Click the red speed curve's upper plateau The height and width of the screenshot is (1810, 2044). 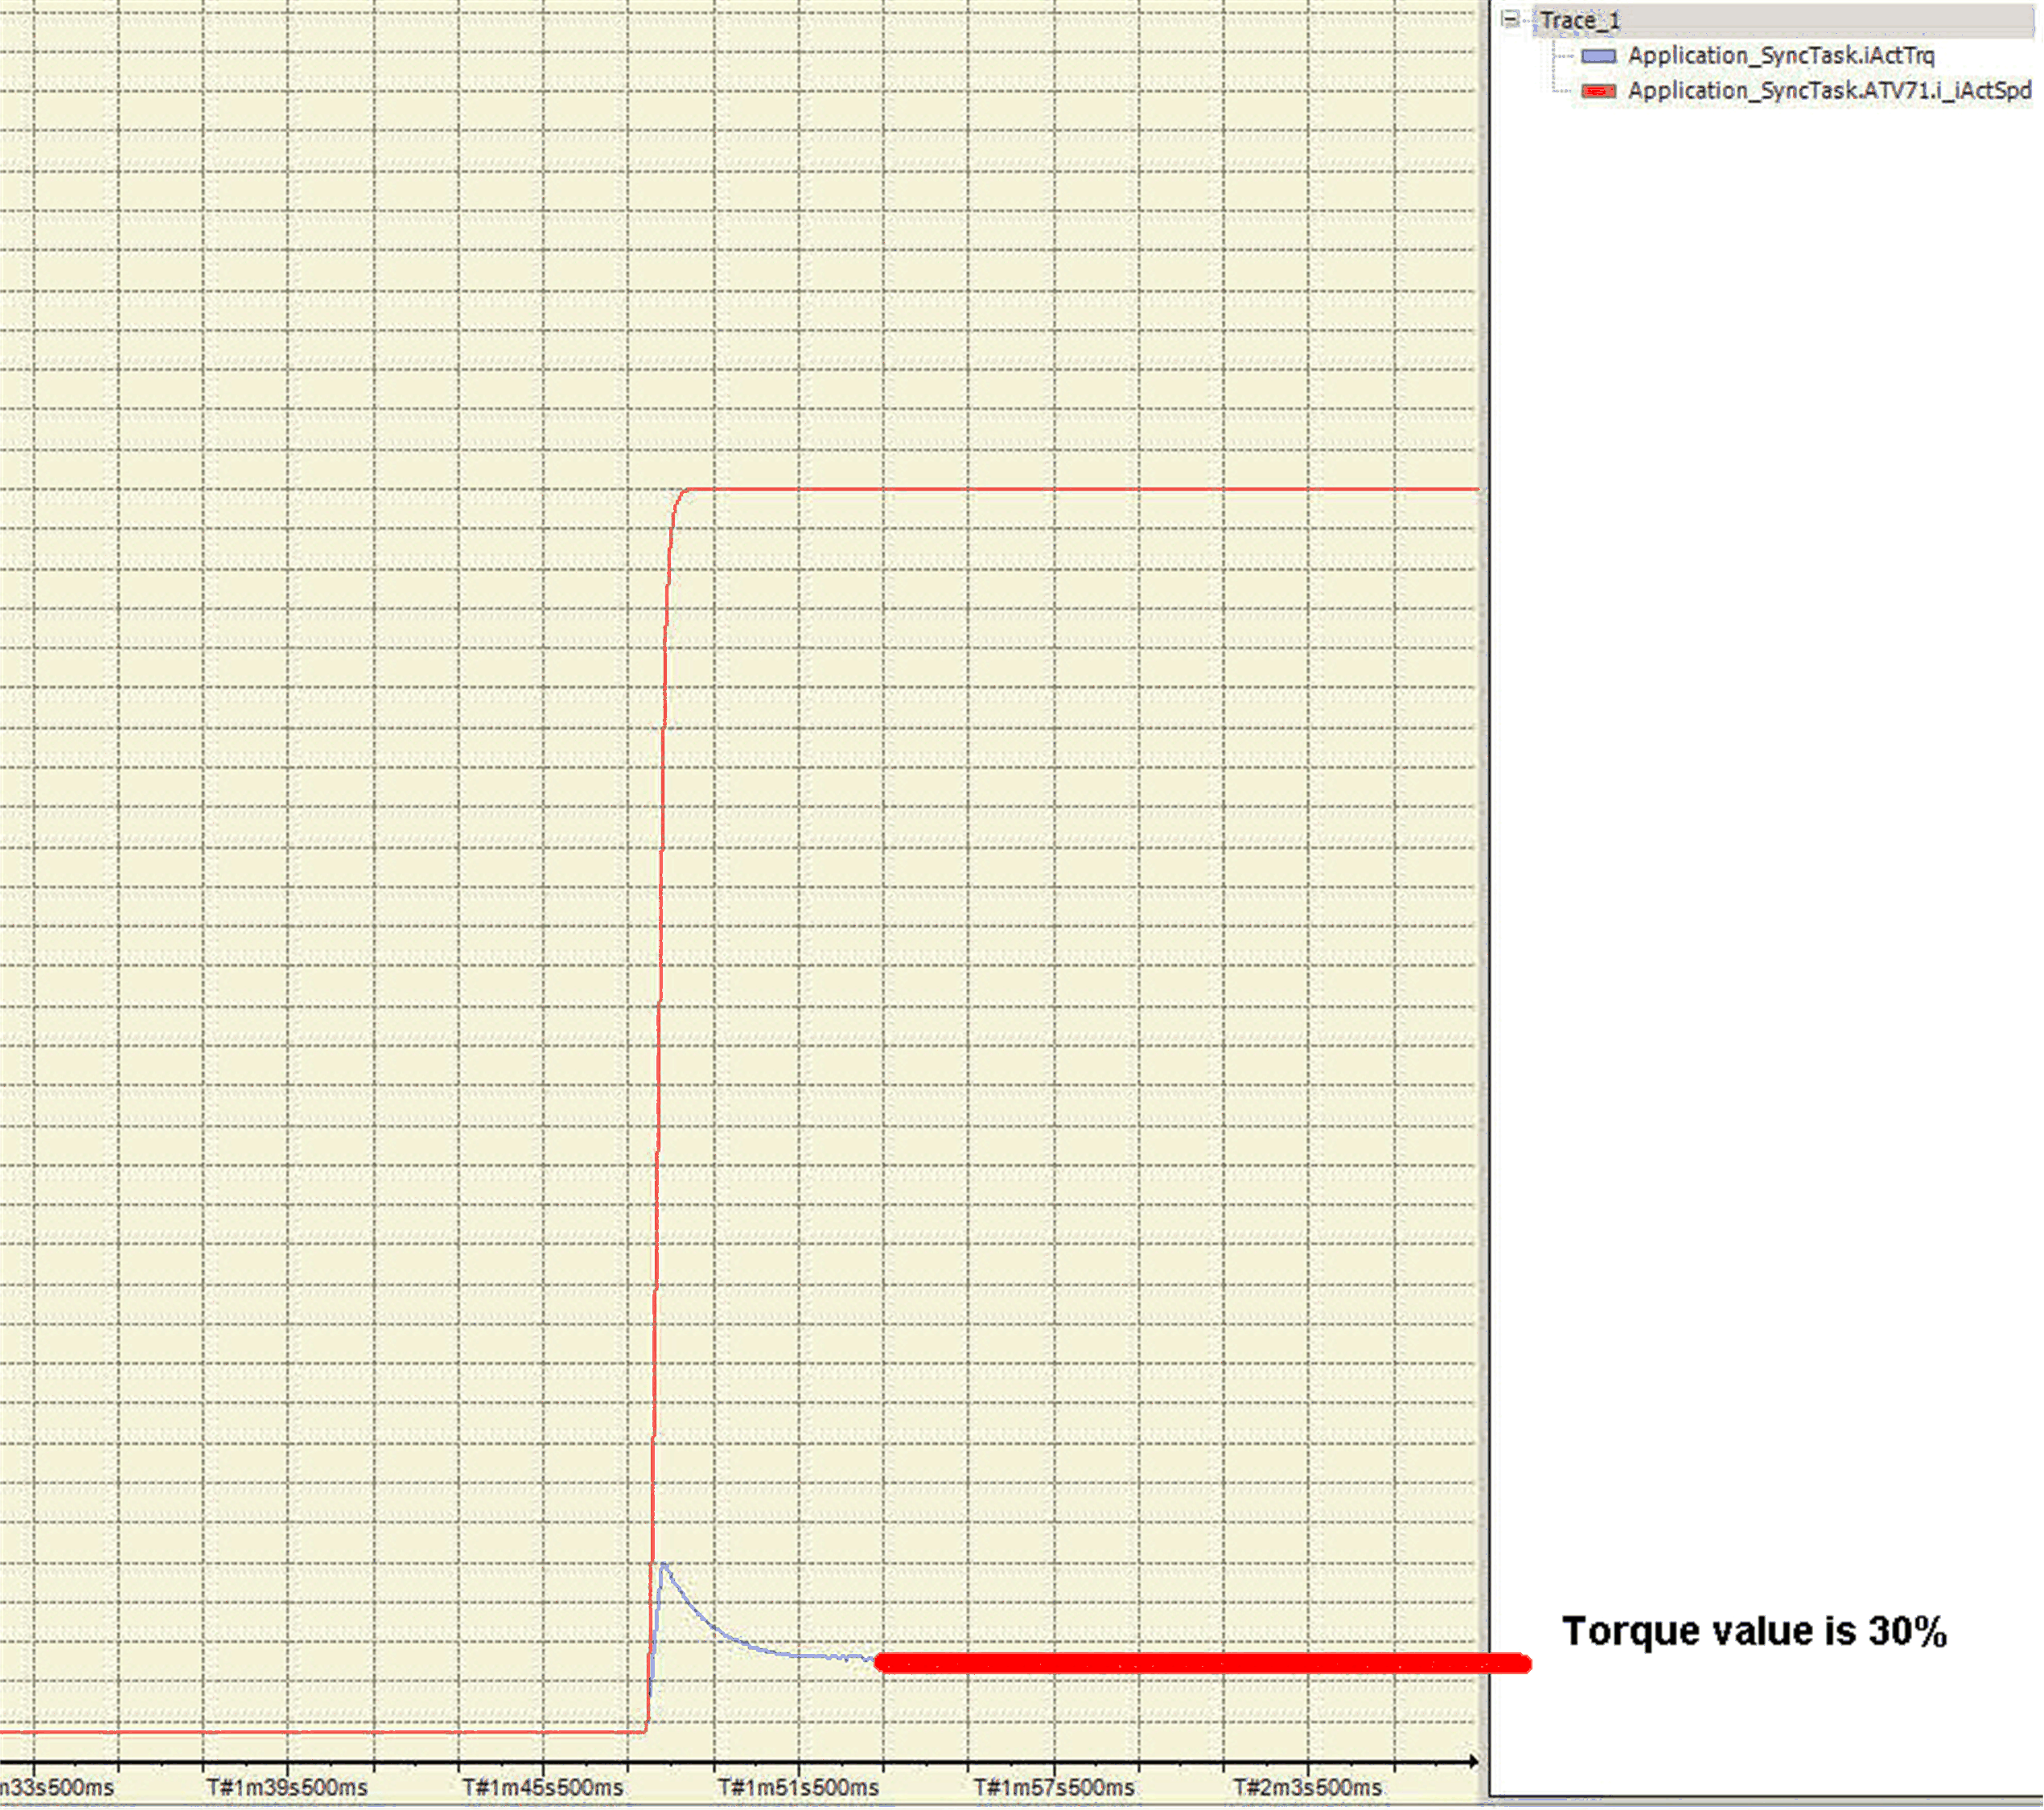coord(1080,489)
